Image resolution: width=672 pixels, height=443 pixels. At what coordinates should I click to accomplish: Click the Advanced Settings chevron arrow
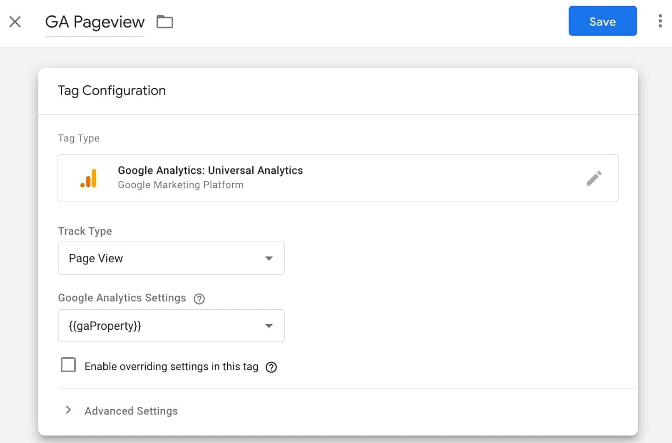pos(68,410)
